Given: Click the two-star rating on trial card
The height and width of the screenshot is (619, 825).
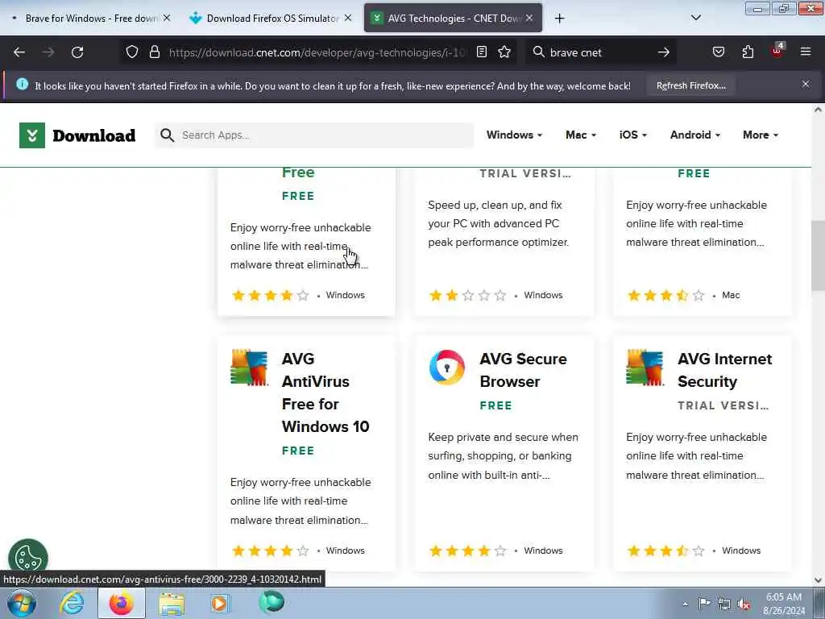Looking at the screenshot, I should coord(467,295).
